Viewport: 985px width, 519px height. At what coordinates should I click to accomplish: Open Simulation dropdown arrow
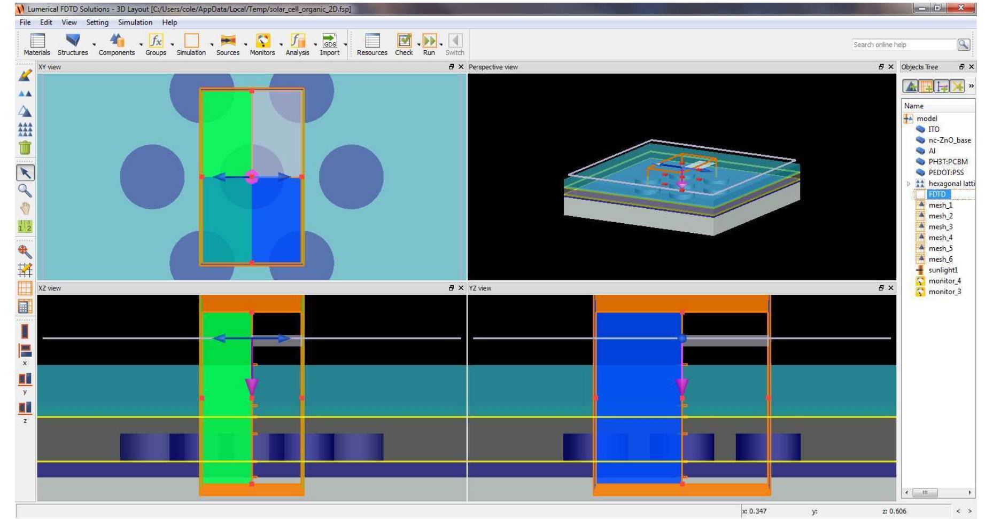tap(212, 44)
